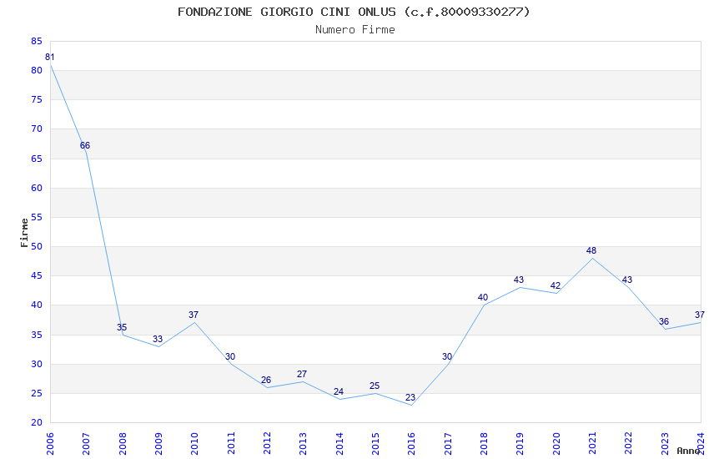This screenshot has height=459, width=709.
Task: Click the chart title Fondazione Giorgio Cini
Action: point(354,12)
